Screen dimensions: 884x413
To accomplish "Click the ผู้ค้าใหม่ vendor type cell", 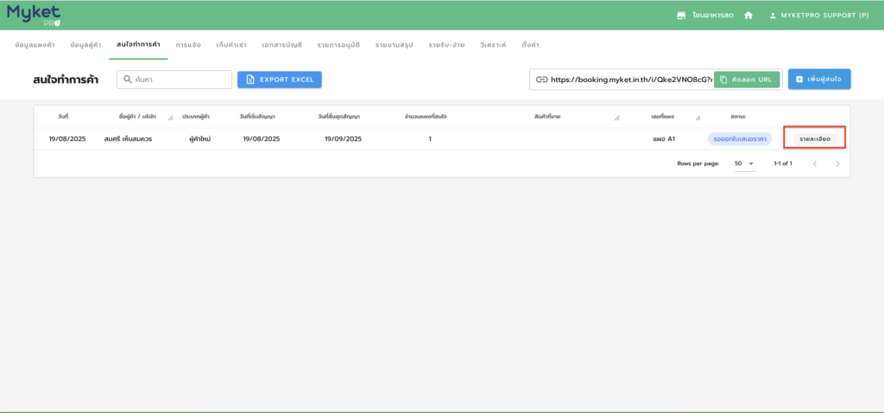I will tap(199, 139).
